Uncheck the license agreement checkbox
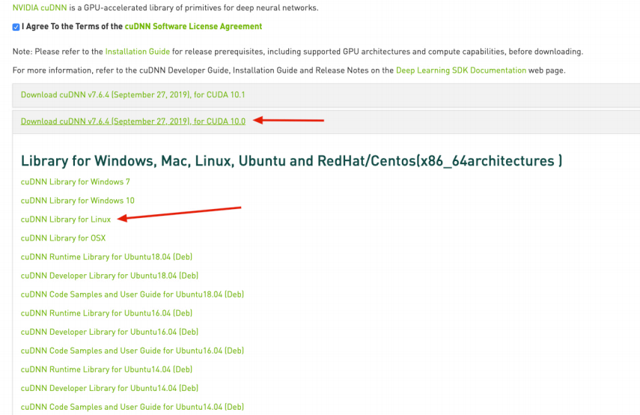This screenshot has width=640, height=415. 16,27
